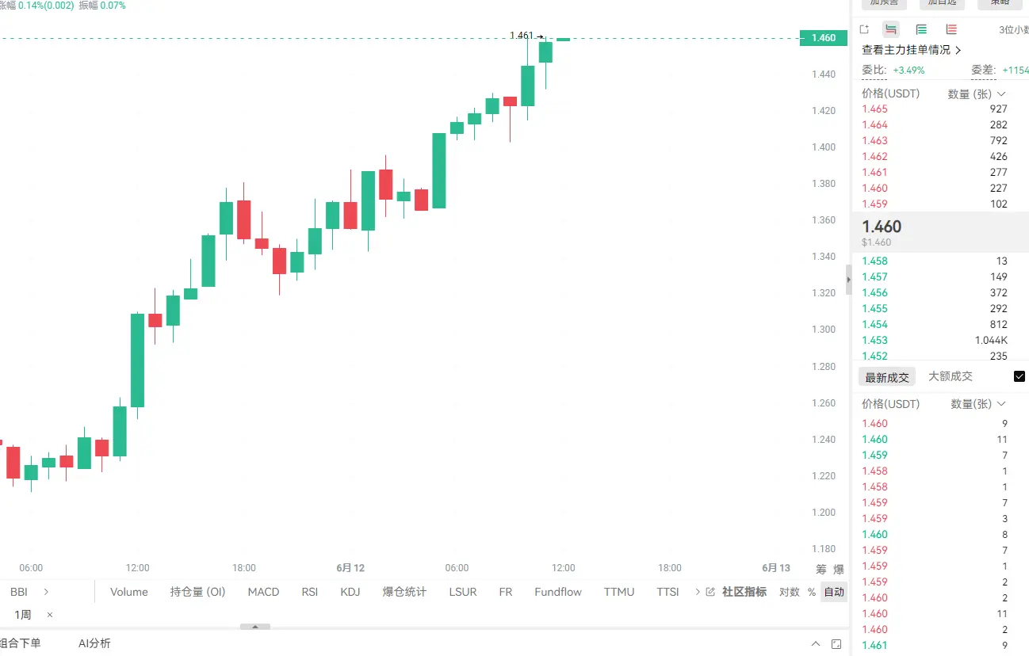The width and height of the screenshot is (1029, 656).
Task: Maximize the bottom panel with the fullscreen icon
Action: pos(836,643)
